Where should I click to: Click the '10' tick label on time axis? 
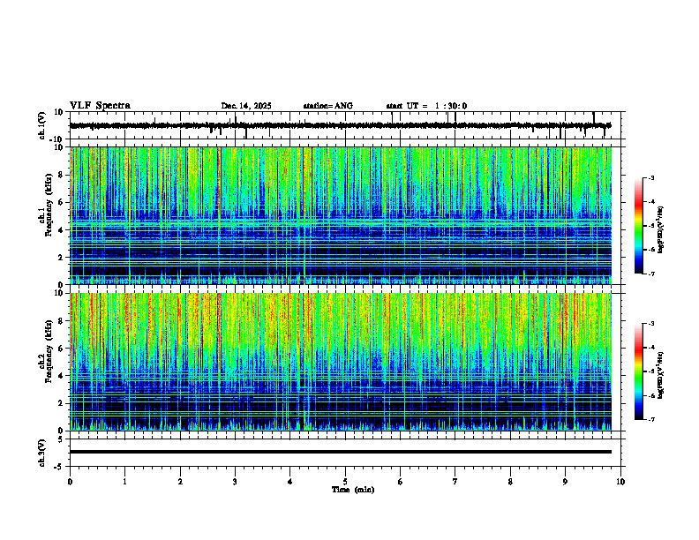[x=620, y=482]
